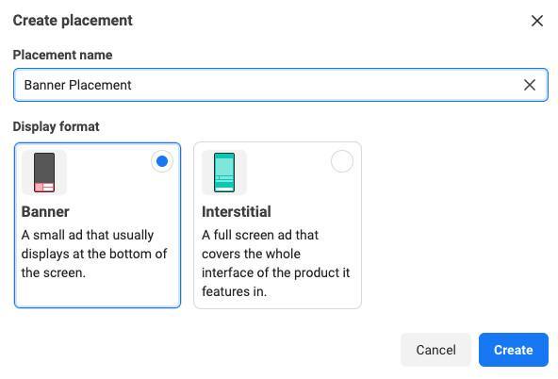Click the Interstitial heading text

pyautogui.click(x=237, y=212)
